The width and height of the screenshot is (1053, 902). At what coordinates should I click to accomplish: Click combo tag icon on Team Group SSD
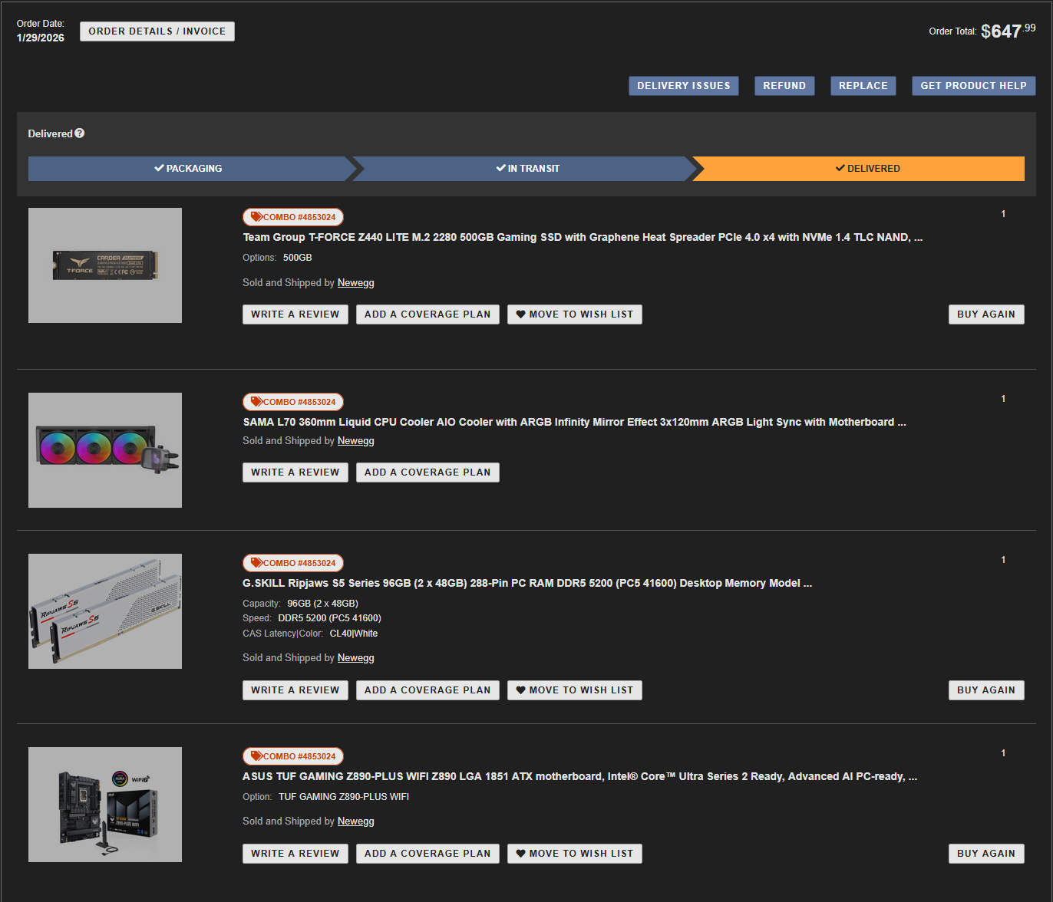(256, 217)
